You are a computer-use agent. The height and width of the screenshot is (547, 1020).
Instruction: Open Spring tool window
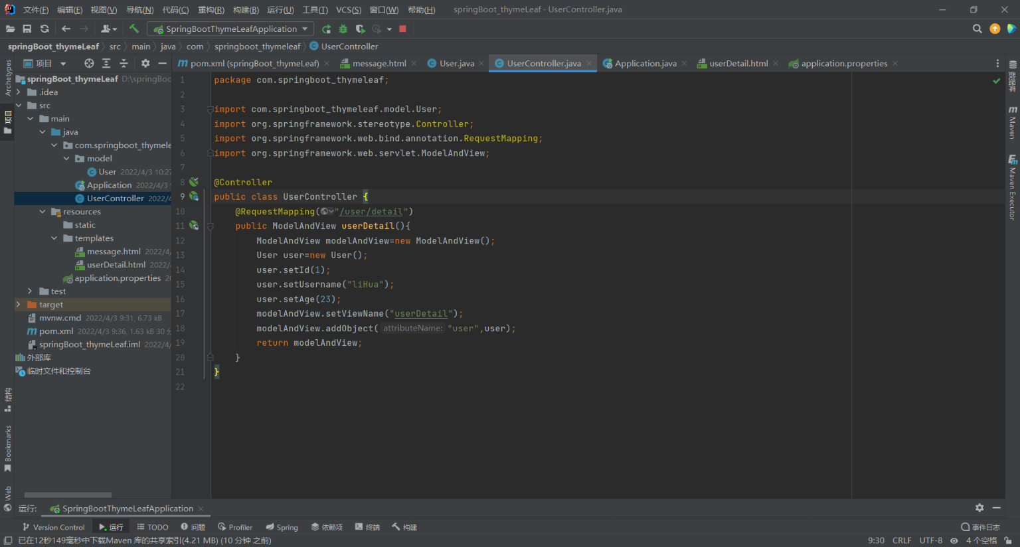pyautogui.click(x=282, y=527)
